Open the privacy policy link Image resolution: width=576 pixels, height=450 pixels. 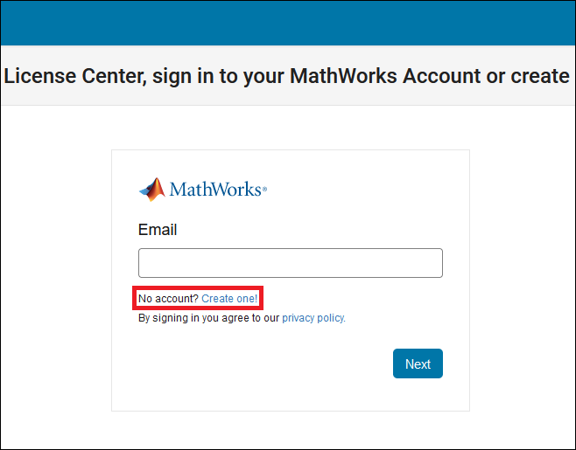point(313,318)
